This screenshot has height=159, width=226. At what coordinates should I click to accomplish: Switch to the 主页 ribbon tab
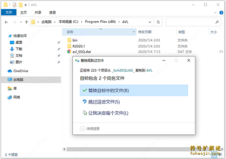23,12
